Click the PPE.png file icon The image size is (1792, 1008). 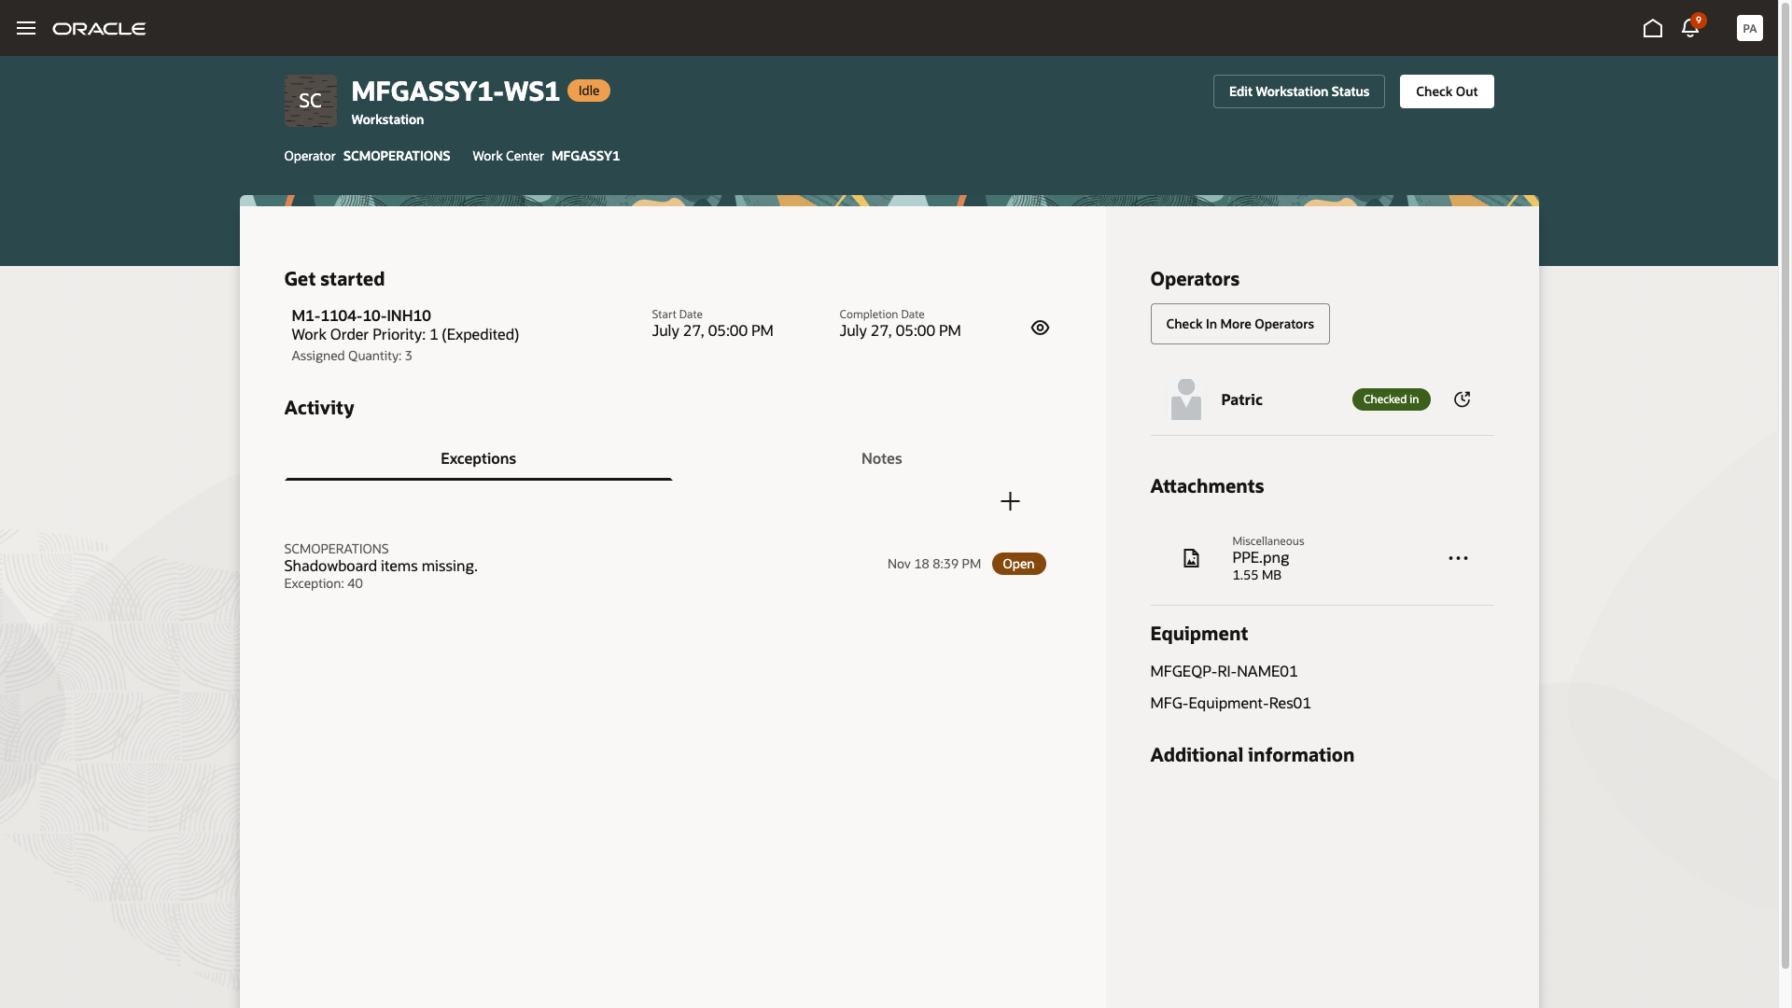pyautogui.click(x=1191, y=558)
